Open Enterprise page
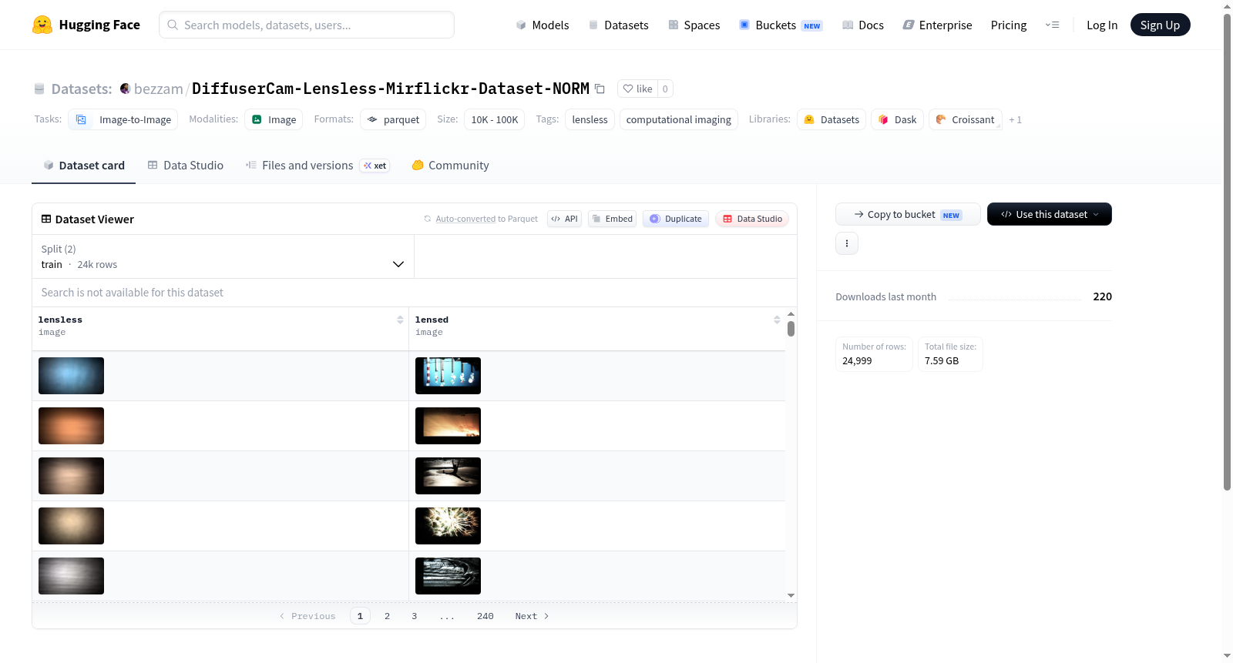 pyautogui.click(x=937, y=25)
